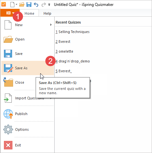Click the Save icon in quick access toolbar
The width and height of the screenshot is (152, 153).
29,5
